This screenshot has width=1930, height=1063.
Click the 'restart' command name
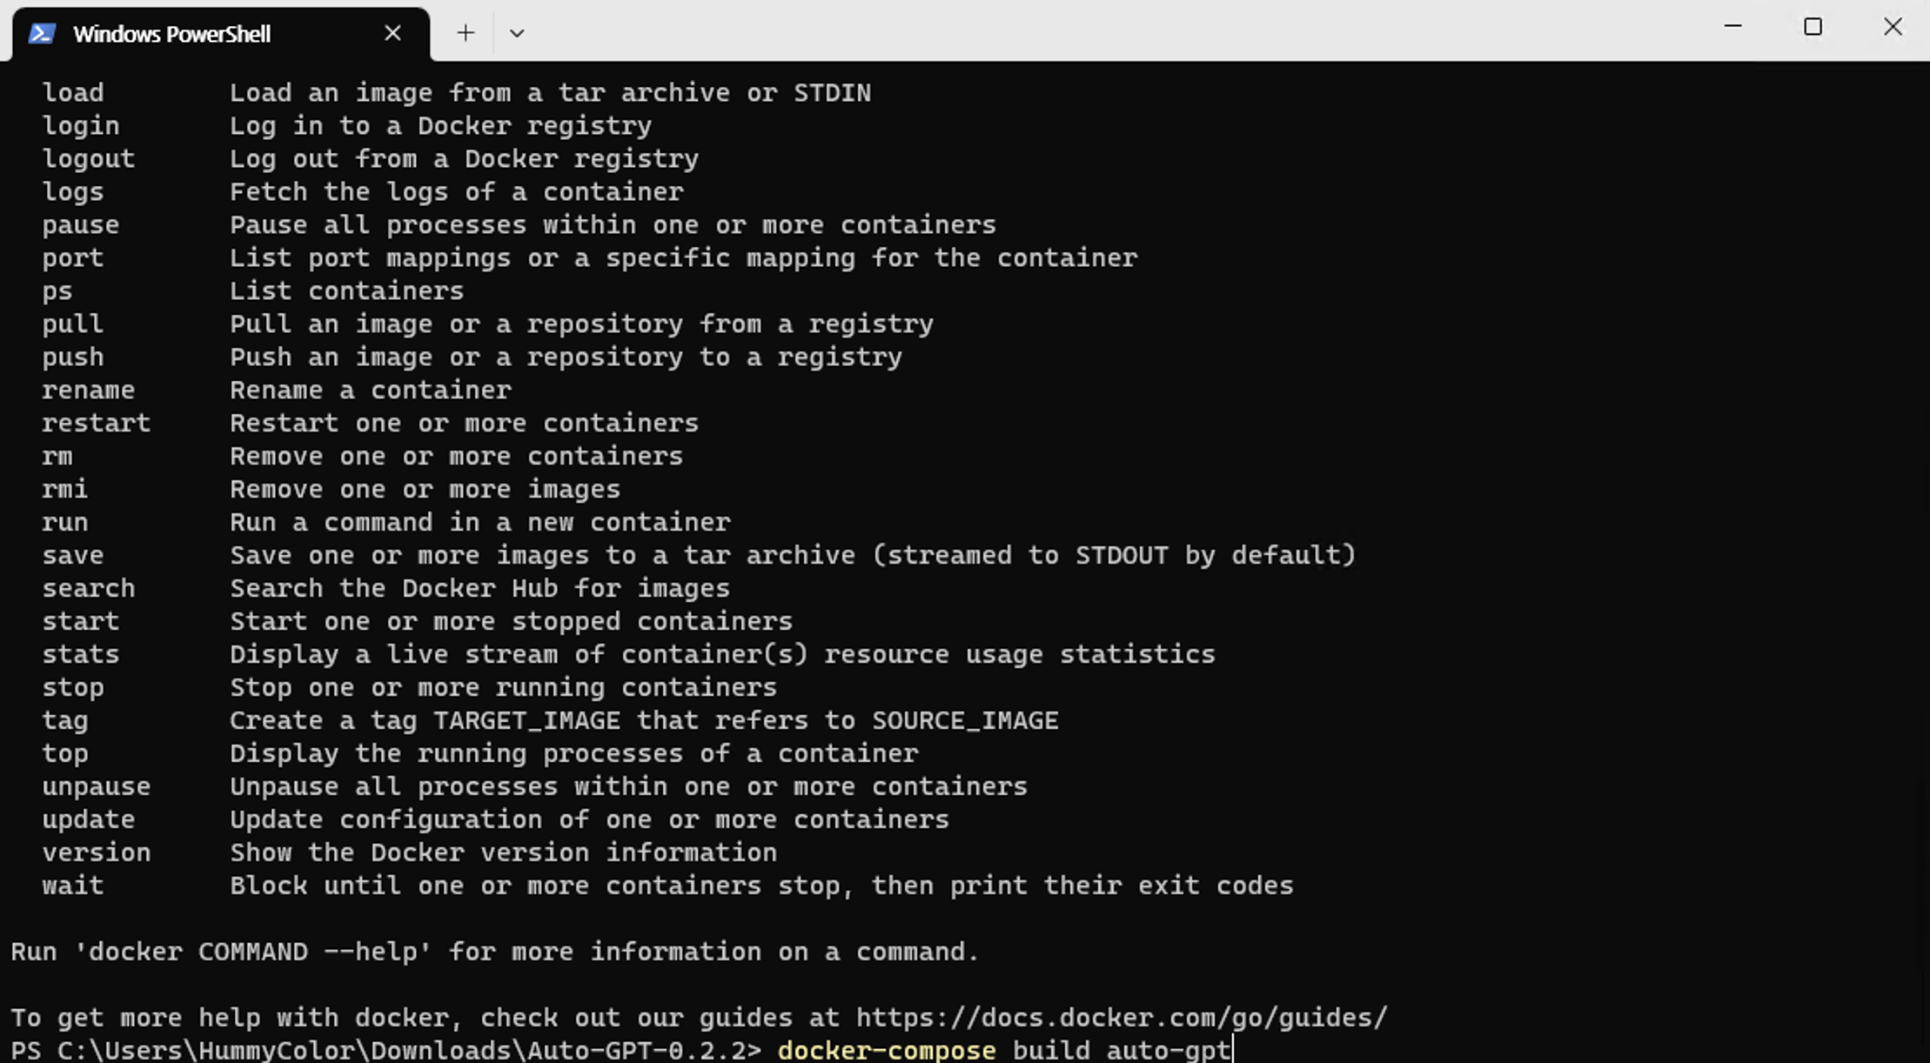click(x=96, y=423)
